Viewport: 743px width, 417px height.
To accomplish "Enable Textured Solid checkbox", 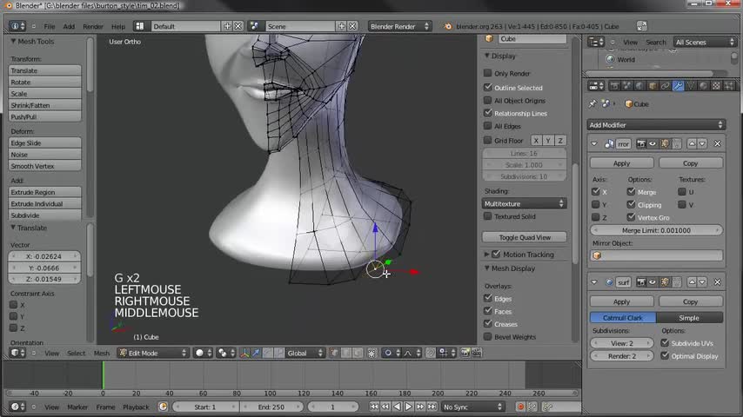I will (x=487, y=215).
